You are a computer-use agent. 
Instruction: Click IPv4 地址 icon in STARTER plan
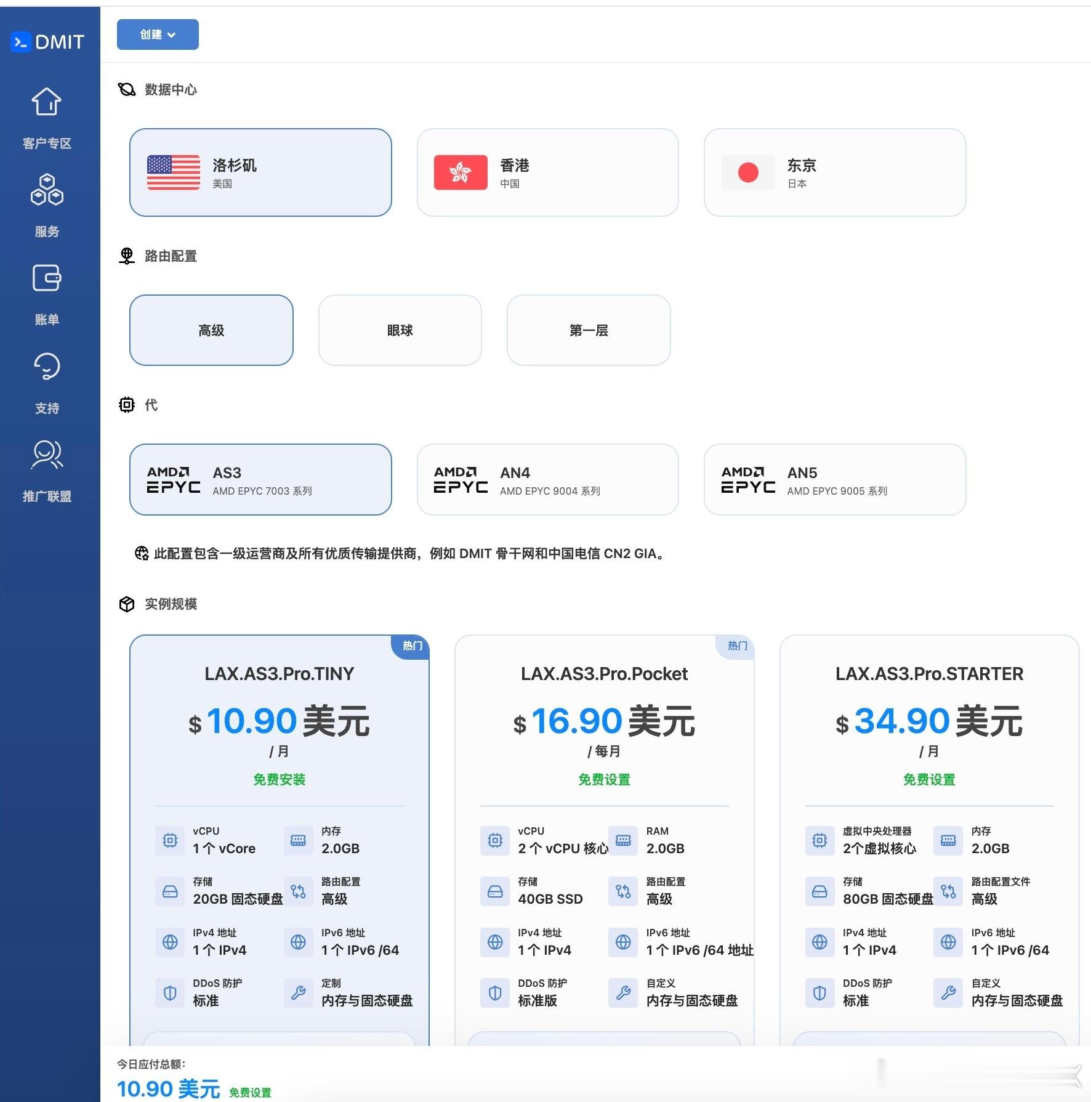click(819, 942)
